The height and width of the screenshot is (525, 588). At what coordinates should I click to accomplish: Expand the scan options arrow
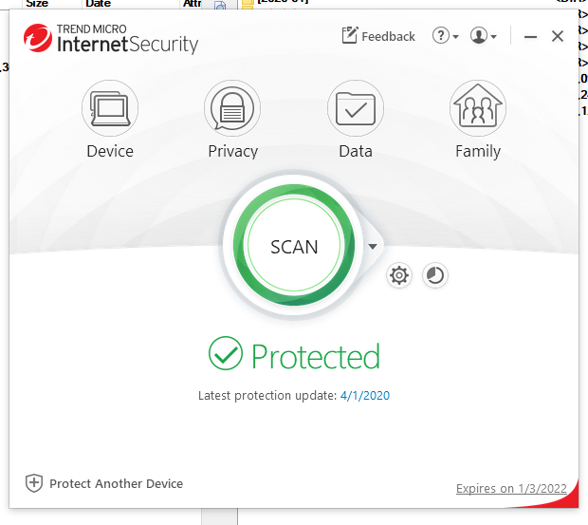point(373,247)
